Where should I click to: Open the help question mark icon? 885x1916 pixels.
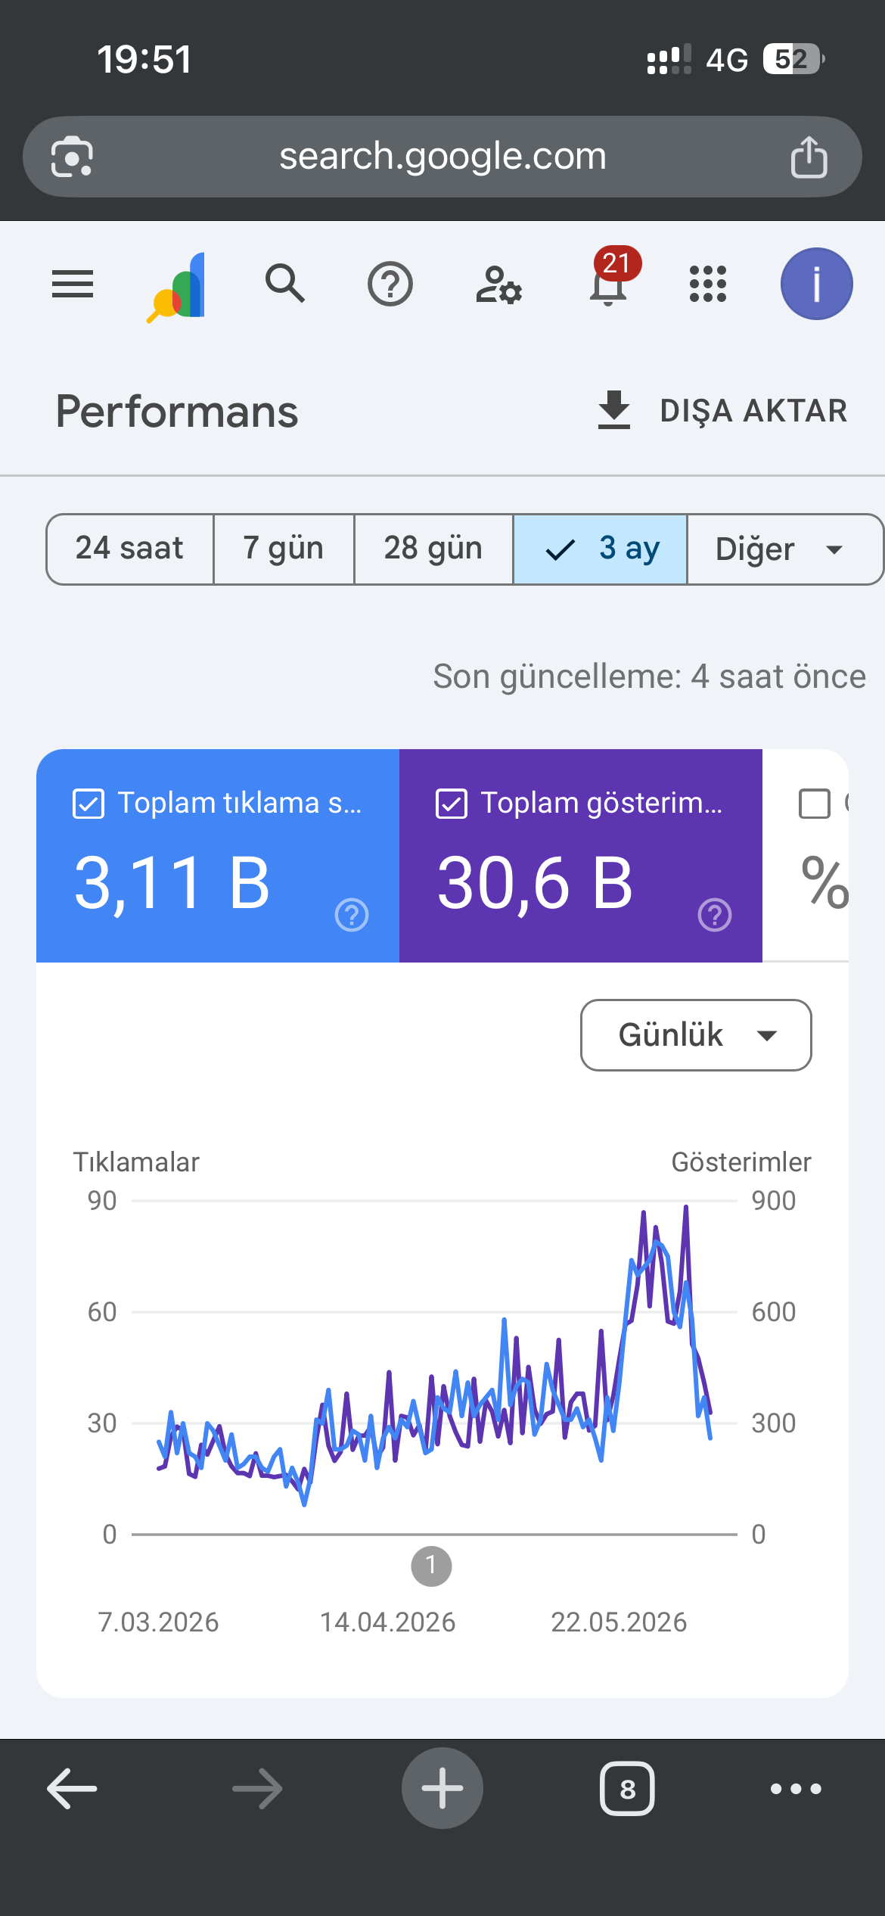tap(390, 285)
